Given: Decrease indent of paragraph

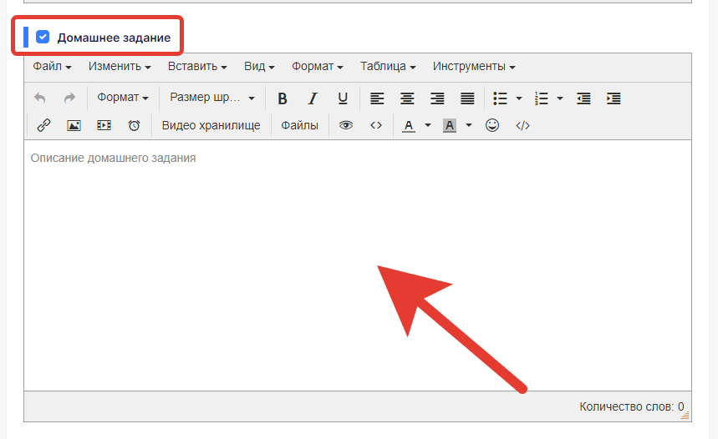Looking at the screenshot, I should coord(583,98).
